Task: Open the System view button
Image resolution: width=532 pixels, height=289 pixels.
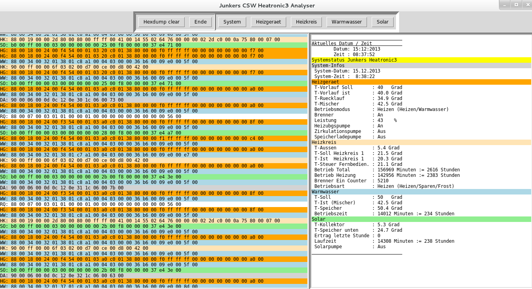Action: [232, 22]
